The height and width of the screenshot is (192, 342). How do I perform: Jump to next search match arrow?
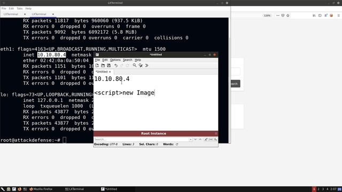click(196, 139)
